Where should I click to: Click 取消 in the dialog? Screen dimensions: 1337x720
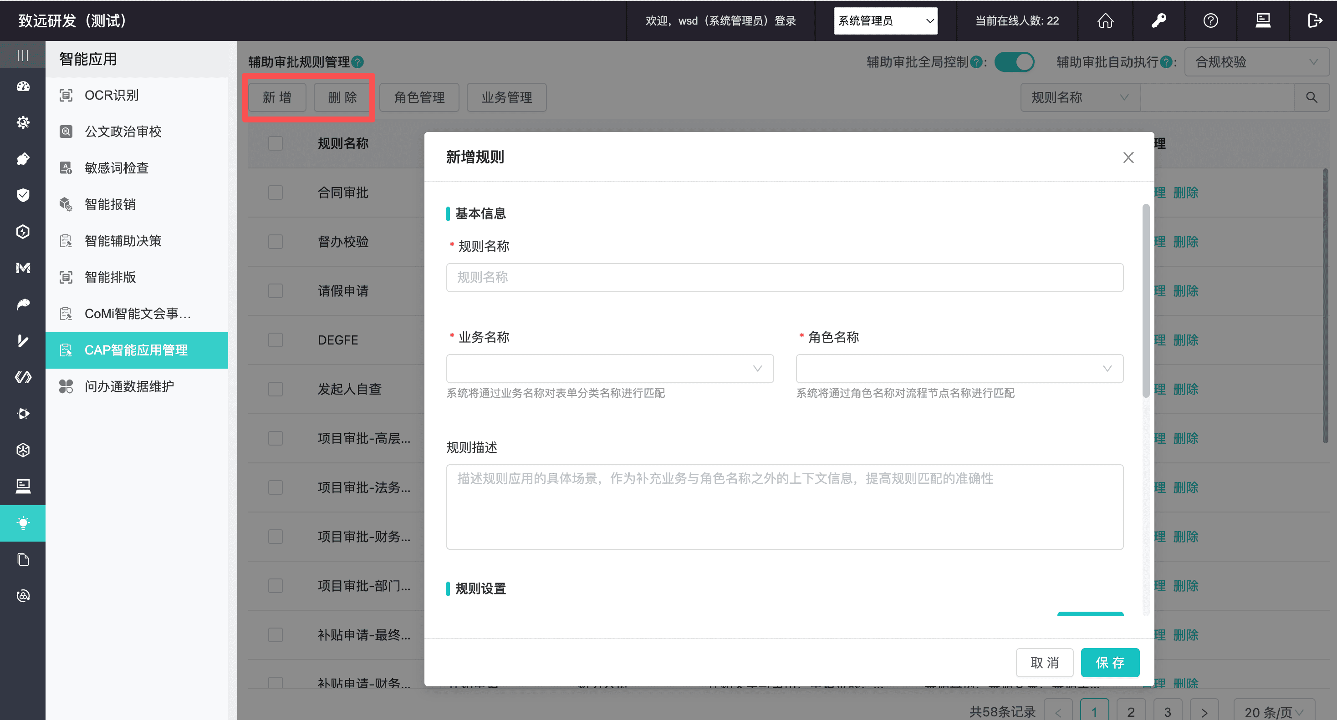[x=1044, y=662]
